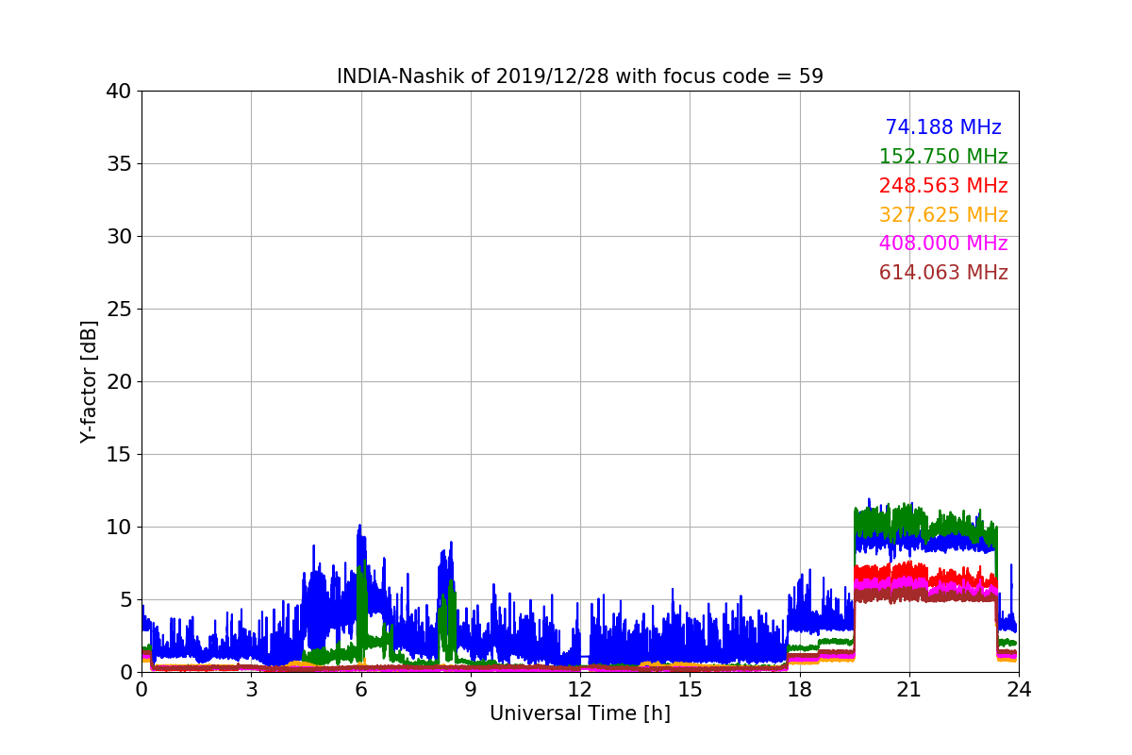This screenshot has height=755, width=1132.
Task: Click the 6 tick on time axis
Action: tap(360, 689)
